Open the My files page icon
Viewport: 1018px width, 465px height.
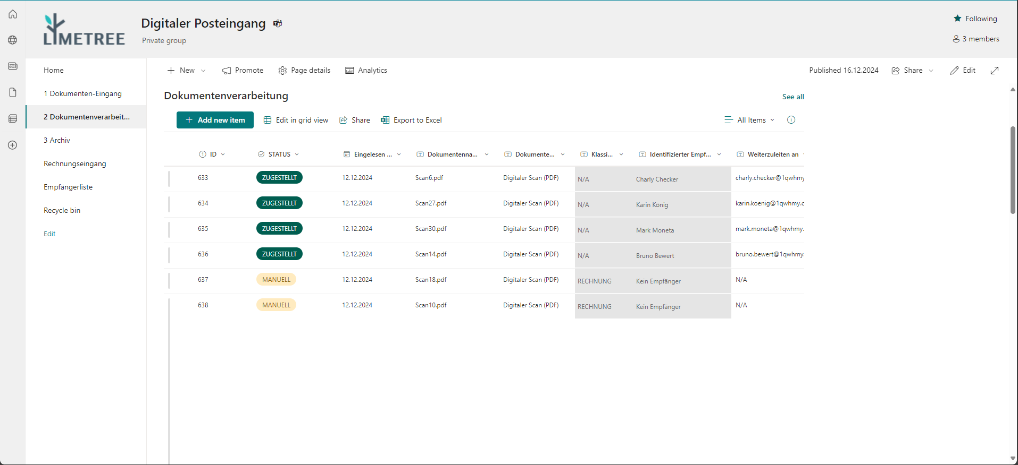click(13, 92)
